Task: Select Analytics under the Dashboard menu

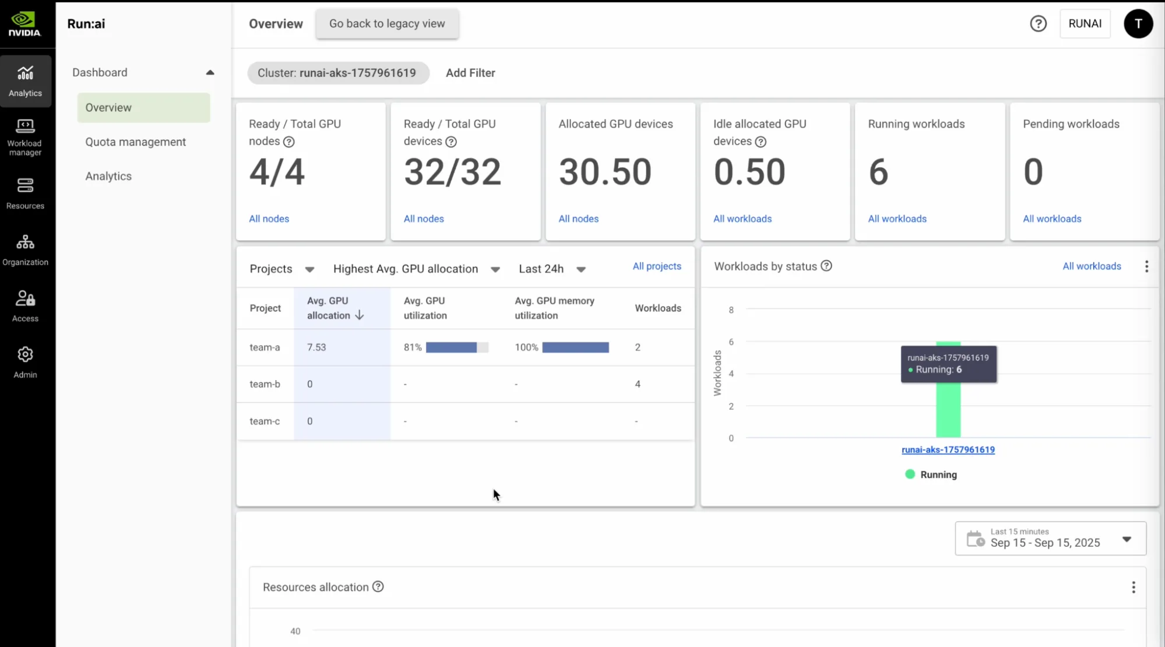Action: point(108,175)
